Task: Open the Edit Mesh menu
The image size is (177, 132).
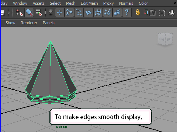Action: [x=89, y=3]
